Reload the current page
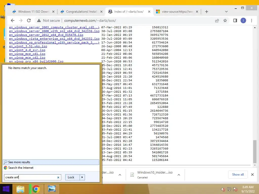Screen dimensions: 259x194 click(x=29, y=20)
